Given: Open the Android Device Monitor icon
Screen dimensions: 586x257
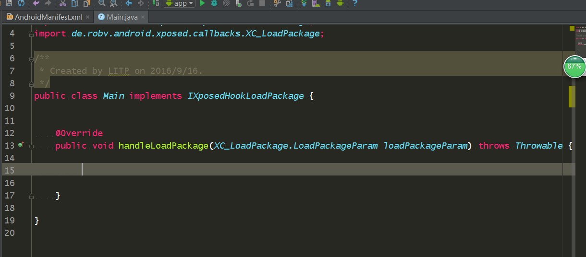Looking at the screenshot, I should click(340, 3).
